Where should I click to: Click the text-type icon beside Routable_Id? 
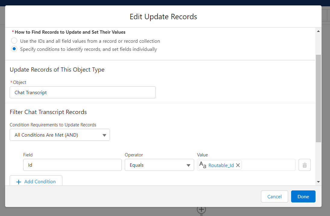(203, 165)
